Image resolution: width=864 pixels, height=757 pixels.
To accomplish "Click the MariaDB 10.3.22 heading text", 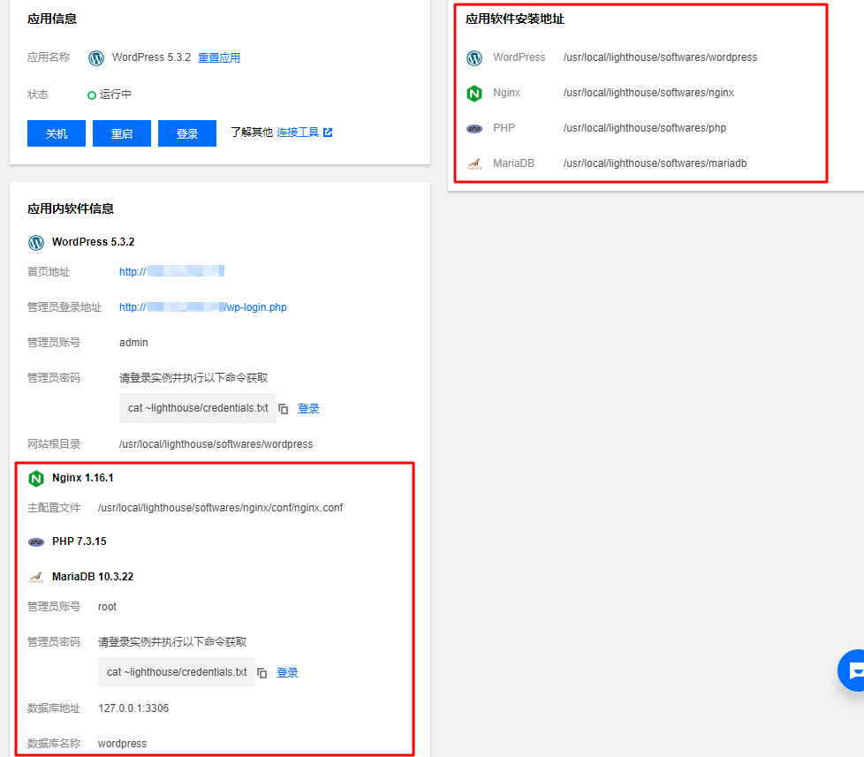I will pos(93,576).
